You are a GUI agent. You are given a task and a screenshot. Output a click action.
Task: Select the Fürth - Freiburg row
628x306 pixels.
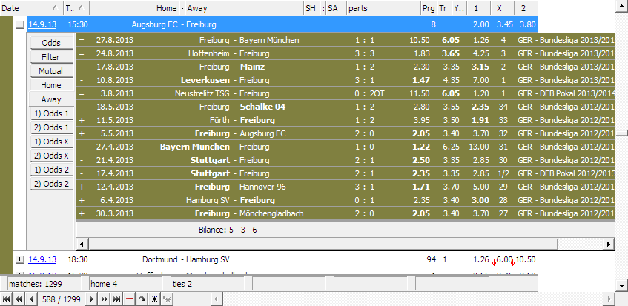pyautogui.click(x=346, y=121)
